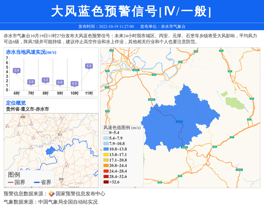Click the red 国界 legend line
This screenshot has height=207, width=264.
11,182
